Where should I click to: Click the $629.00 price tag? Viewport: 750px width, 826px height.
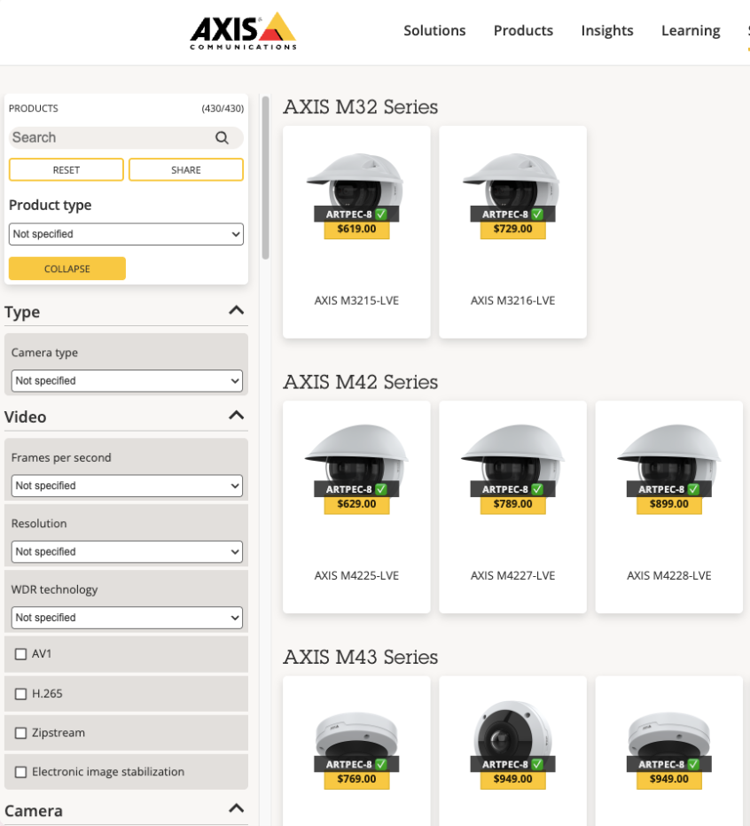pos(356,504)
